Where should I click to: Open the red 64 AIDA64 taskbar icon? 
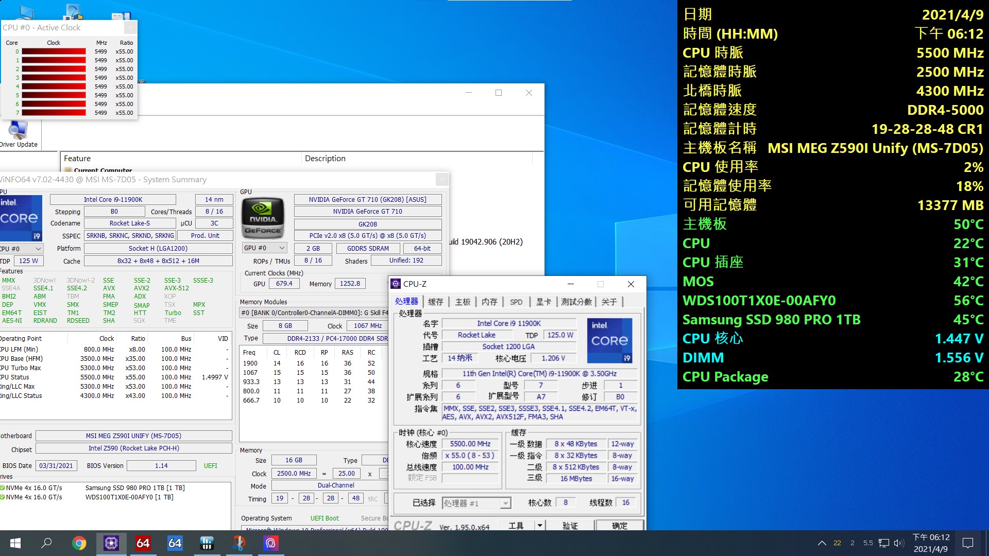143,543
